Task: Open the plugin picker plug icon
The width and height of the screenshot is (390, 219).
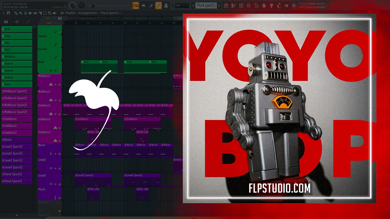Action: point(271,5)
